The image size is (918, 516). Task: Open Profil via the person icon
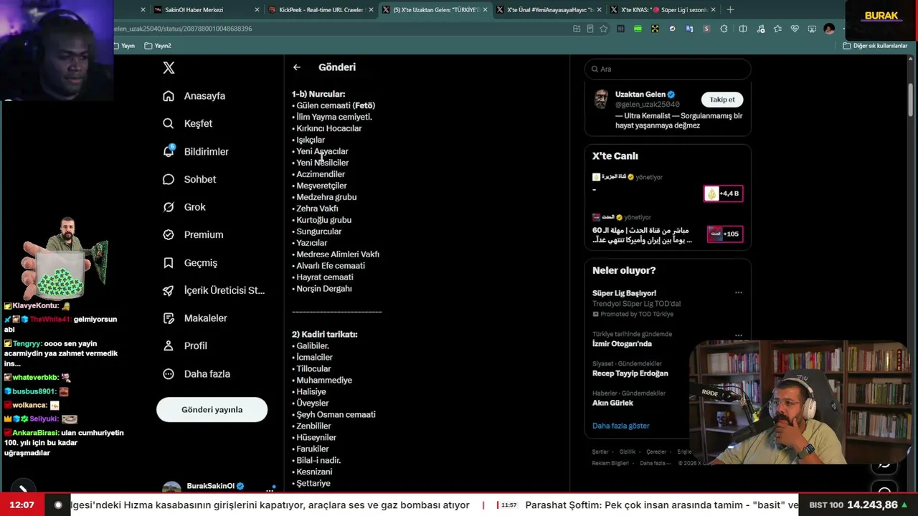pos(169,345)
